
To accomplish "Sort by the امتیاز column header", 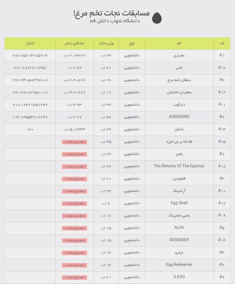I will (30, 44).
